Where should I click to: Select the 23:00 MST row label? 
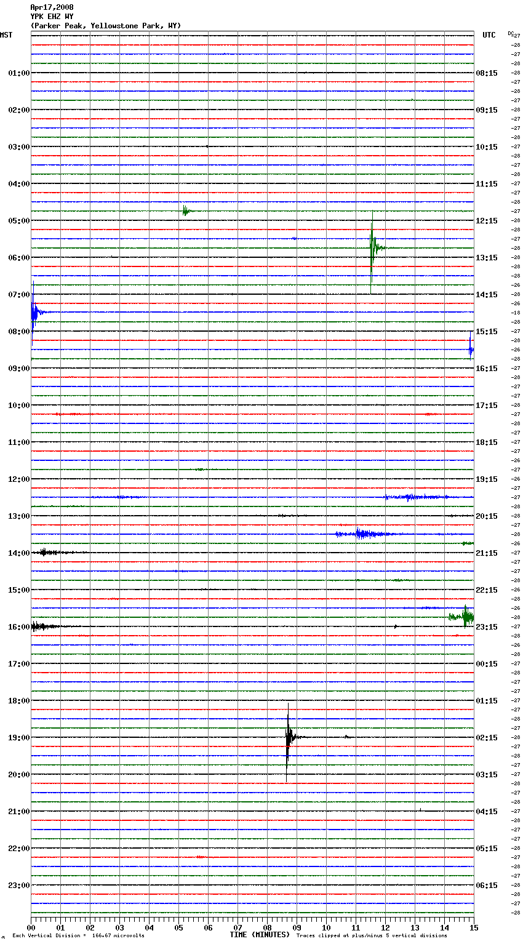coord(18,886)
